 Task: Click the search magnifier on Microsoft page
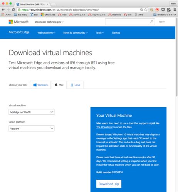152,22
